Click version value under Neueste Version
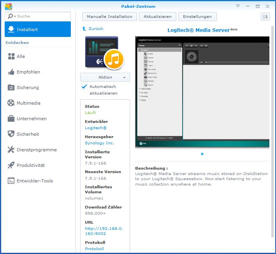Viewport: 276px width, 254px height. [x=96, y=178]
